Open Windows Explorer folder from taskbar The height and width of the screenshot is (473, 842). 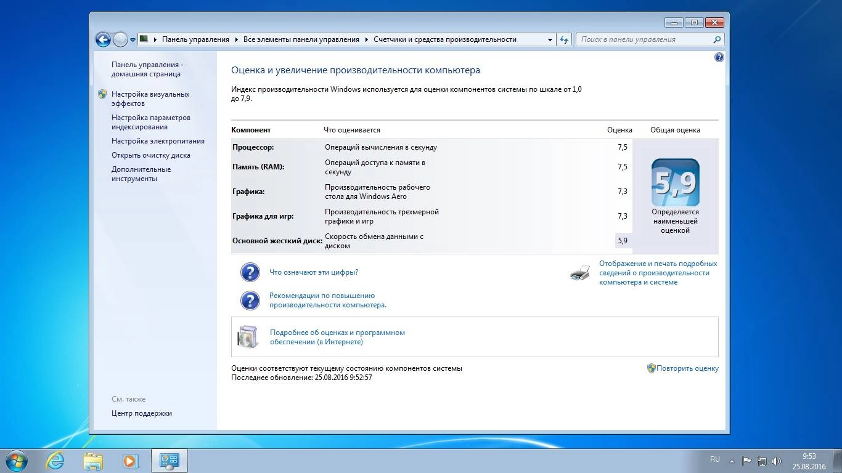pos(93,461)
